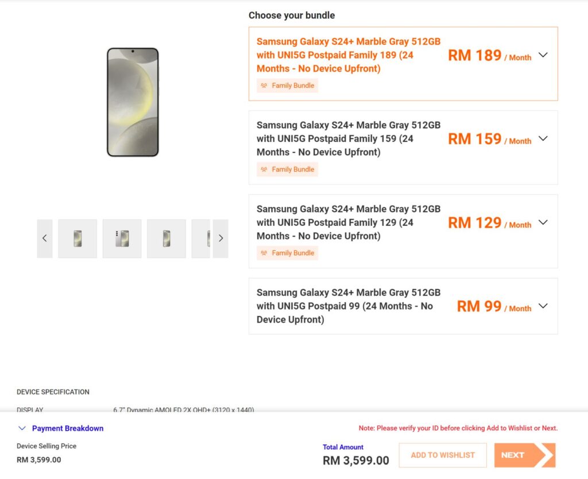Image resolution: width=588 pixels, height=479 pixels.
Task: Expand the RM 159 bundle details chevron
Action: pos(543,139)
